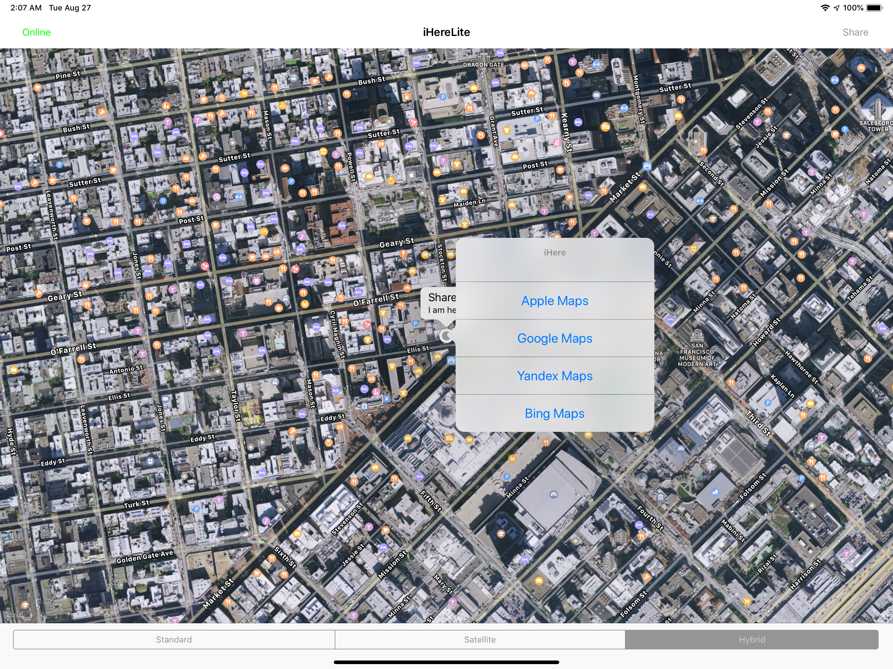This screenshot has width=893, height=669.
Task: Tap the Kaplan Ln street label
Action: point(783,386)
